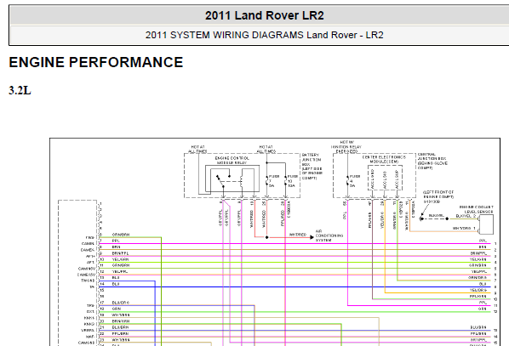This screenshot has height=346, width=509.
Task: Click the ENGINE PERFORMANCE heading
Action: 96,62
